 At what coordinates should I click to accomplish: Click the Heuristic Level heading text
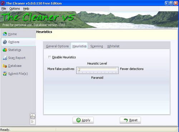(97, 63)
